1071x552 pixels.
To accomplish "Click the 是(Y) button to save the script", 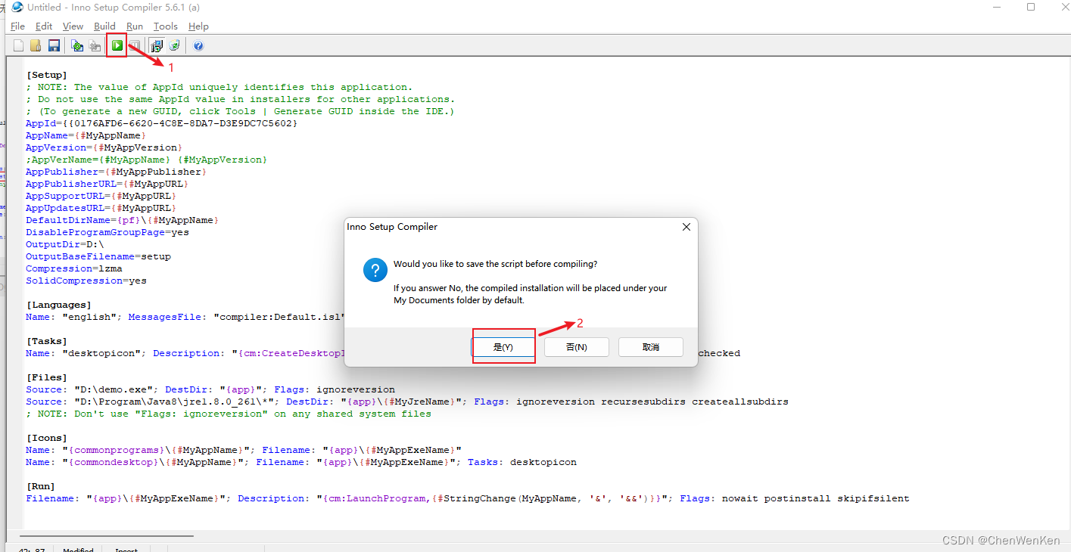I will click(x=503, y=347).
